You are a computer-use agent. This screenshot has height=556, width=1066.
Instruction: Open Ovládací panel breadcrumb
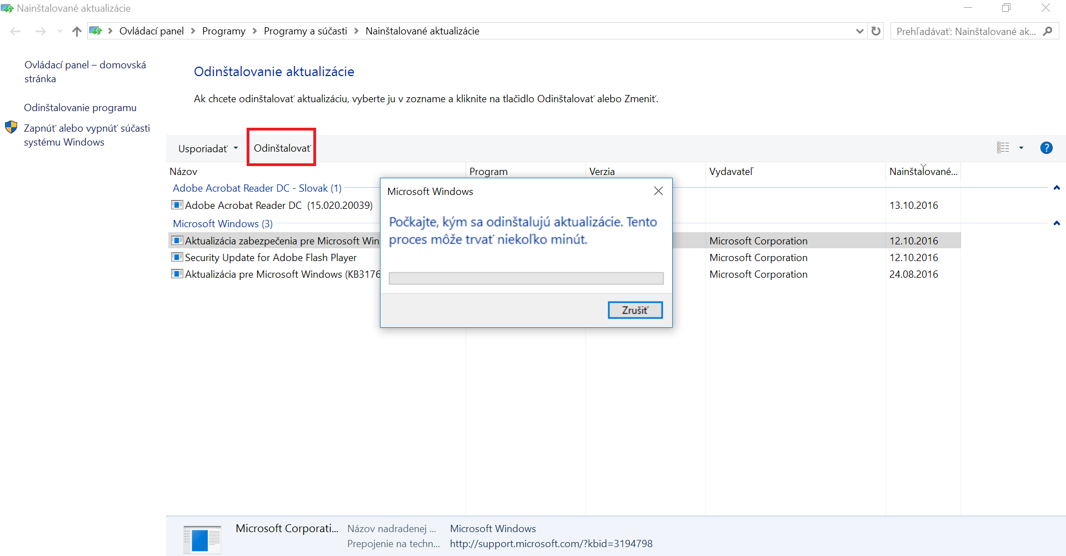tap(151, 31)
